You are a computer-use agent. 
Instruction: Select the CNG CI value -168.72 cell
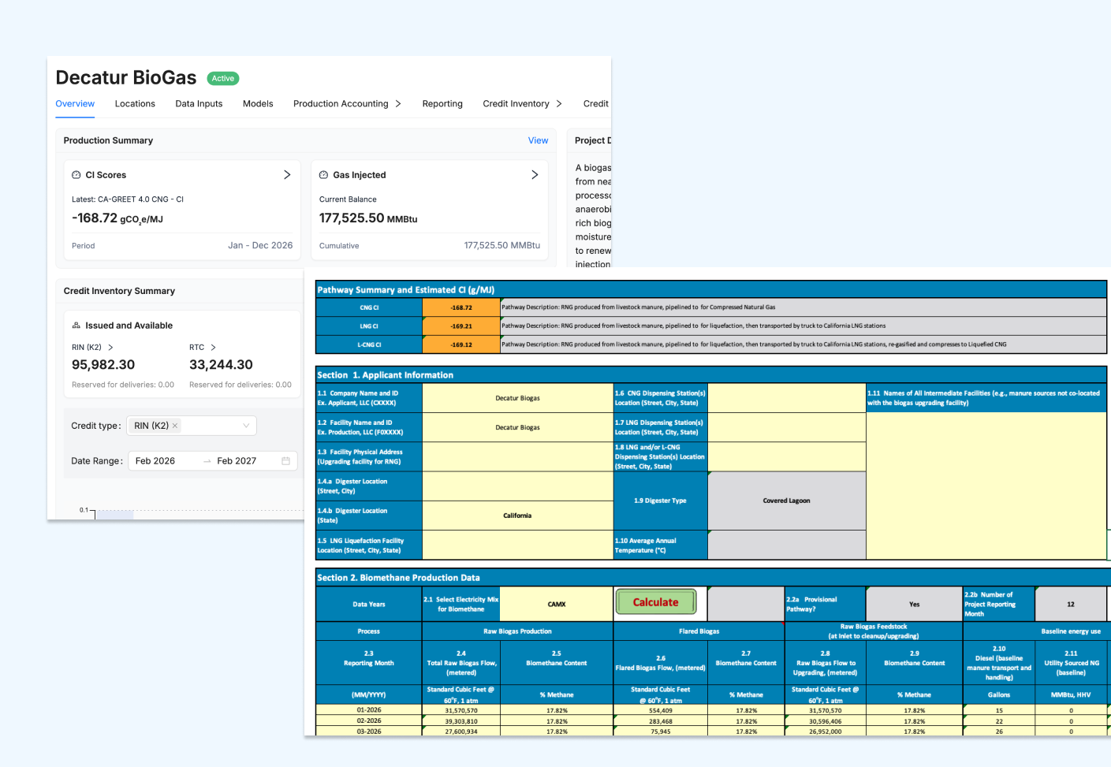point(461,307)
